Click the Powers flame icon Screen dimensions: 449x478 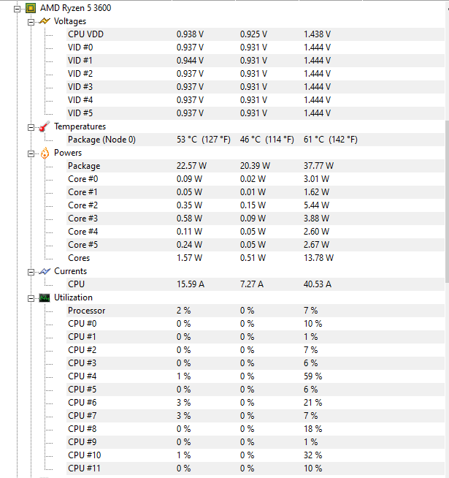45,153
